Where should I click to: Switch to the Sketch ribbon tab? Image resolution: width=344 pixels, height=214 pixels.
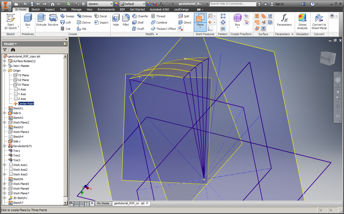click(36, 9)
